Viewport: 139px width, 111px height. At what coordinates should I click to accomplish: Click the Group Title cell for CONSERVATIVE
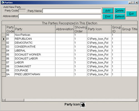(x=129, y=47)
